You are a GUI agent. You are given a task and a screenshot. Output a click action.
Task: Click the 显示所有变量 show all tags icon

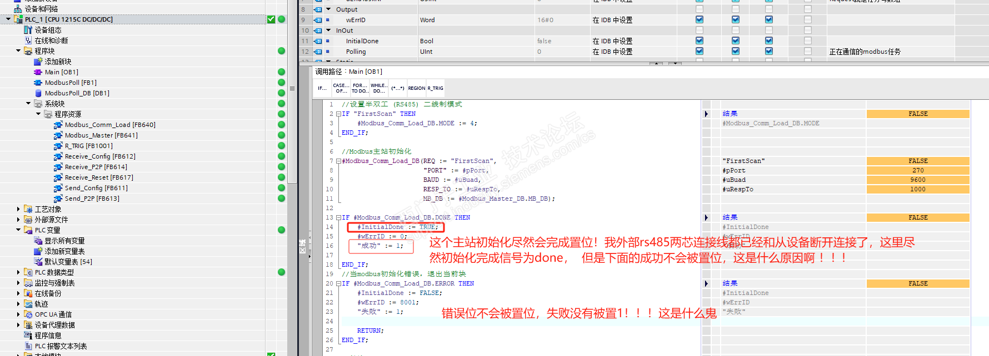click(x=38, y=241)
